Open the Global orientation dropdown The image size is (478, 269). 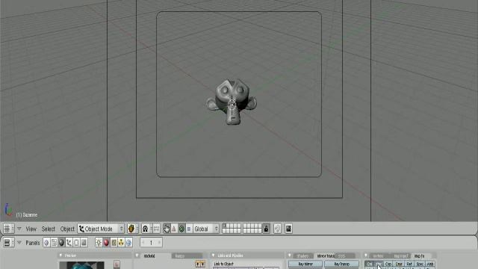pos(206,229)
